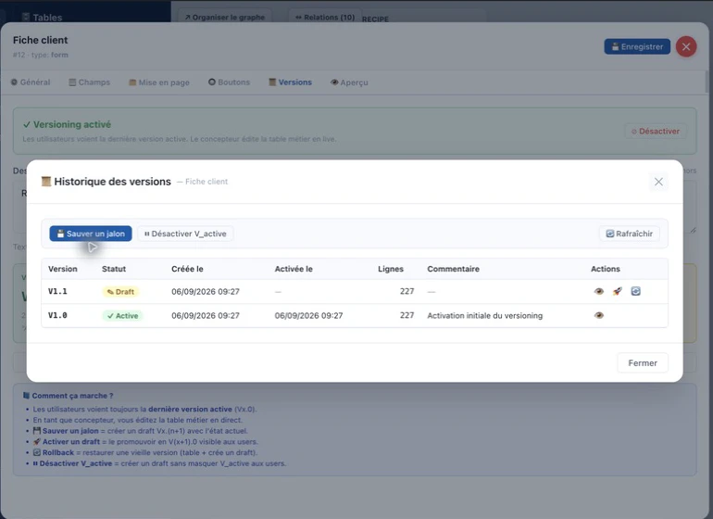Screen dimensions: 713x519
Task: Click the Draft status badge
Action: (120, 292)
